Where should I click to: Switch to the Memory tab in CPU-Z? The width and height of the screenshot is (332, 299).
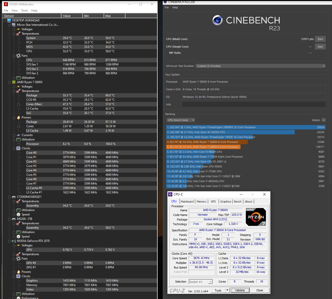202,202
